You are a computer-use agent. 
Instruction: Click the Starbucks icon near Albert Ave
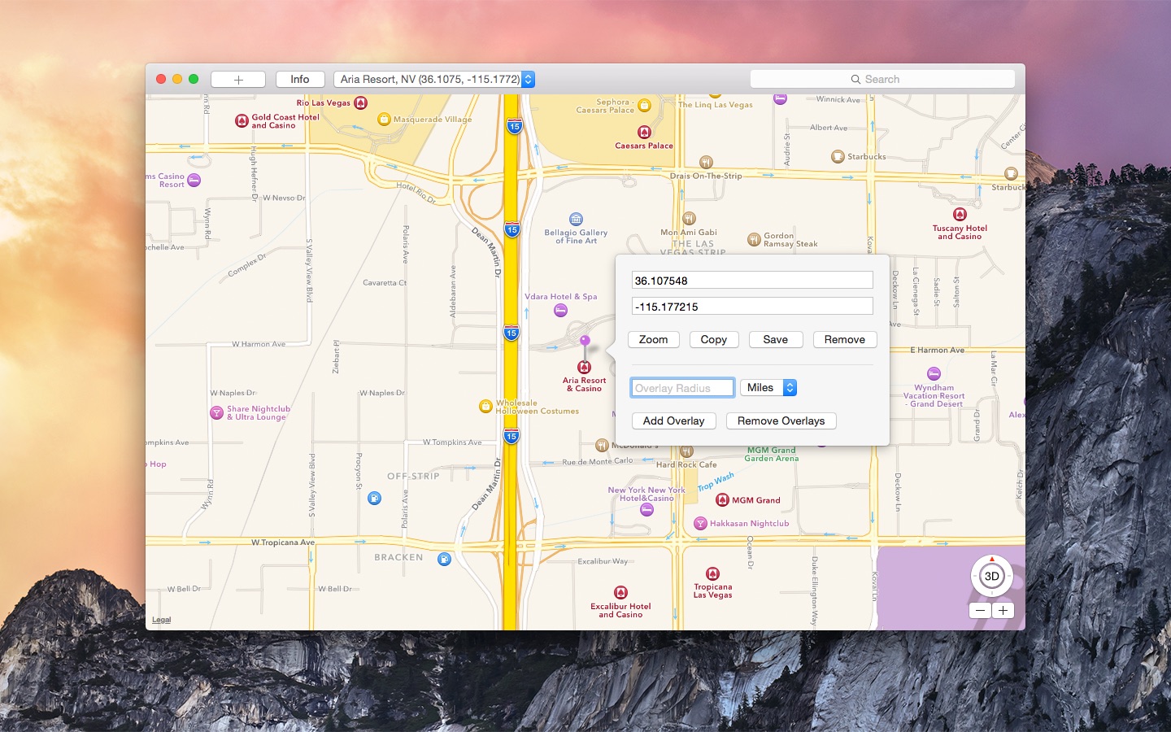[x=838, y=156]
